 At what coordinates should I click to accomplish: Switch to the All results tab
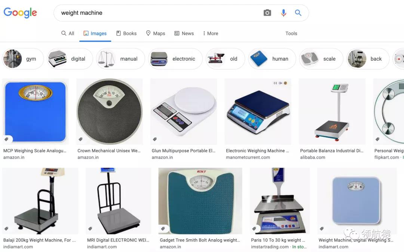click(x=68, y=33)
